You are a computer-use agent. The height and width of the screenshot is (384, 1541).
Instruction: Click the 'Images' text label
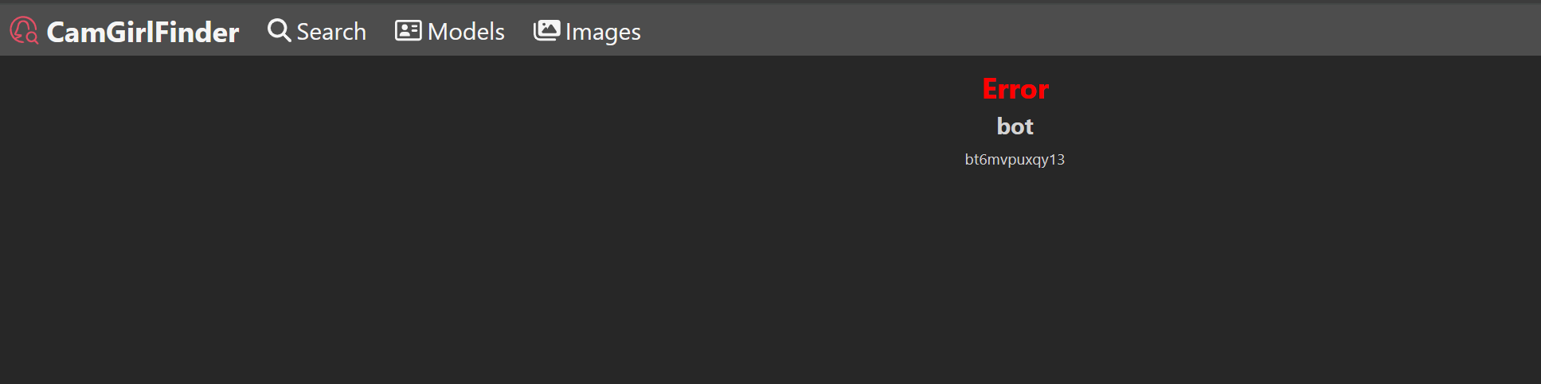pyautogui.click(x=603, y=32)
